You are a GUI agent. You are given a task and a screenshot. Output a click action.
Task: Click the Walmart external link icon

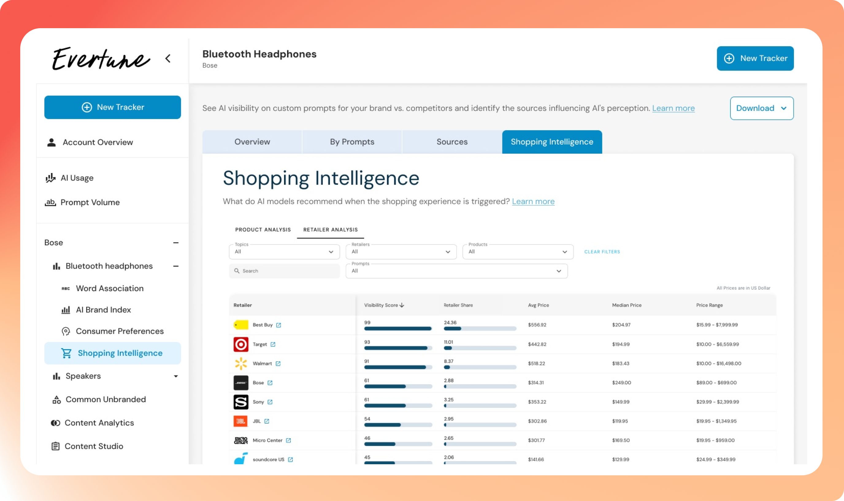pyautogui.click(x=278, y=364)
